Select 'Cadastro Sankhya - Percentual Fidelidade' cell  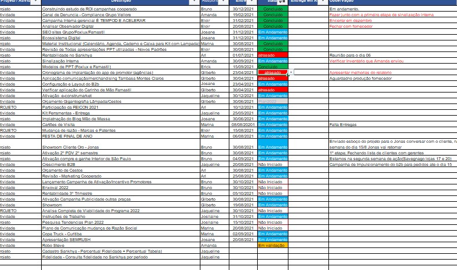click(x=120, y=251)
